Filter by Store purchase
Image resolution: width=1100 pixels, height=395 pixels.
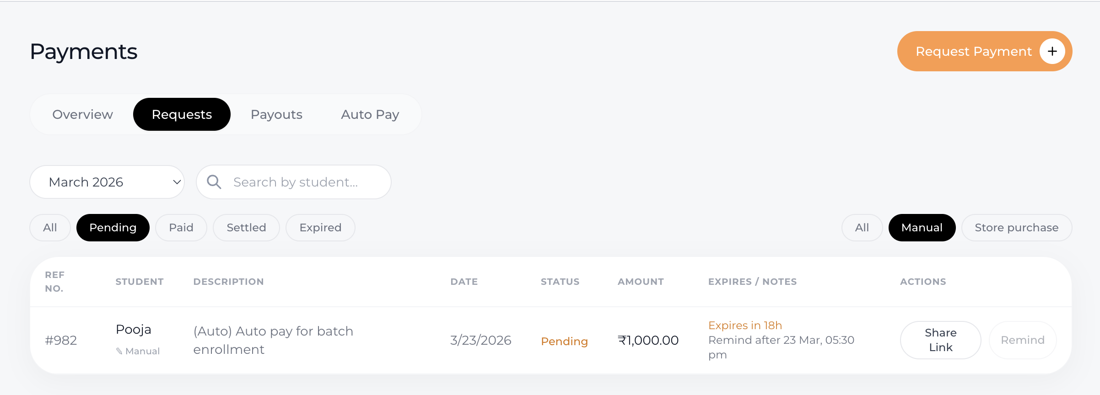pos(1017,228)
